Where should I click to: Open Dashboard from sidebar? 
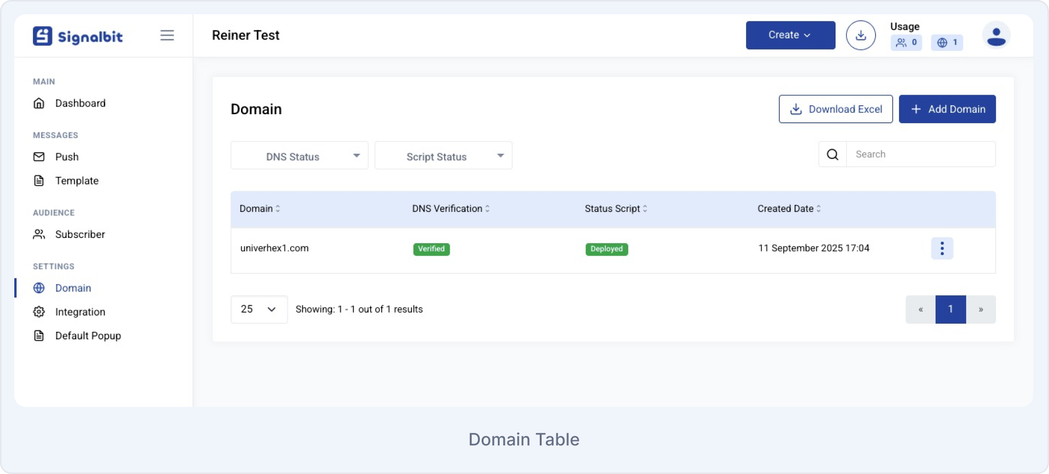tap(70, 103)
